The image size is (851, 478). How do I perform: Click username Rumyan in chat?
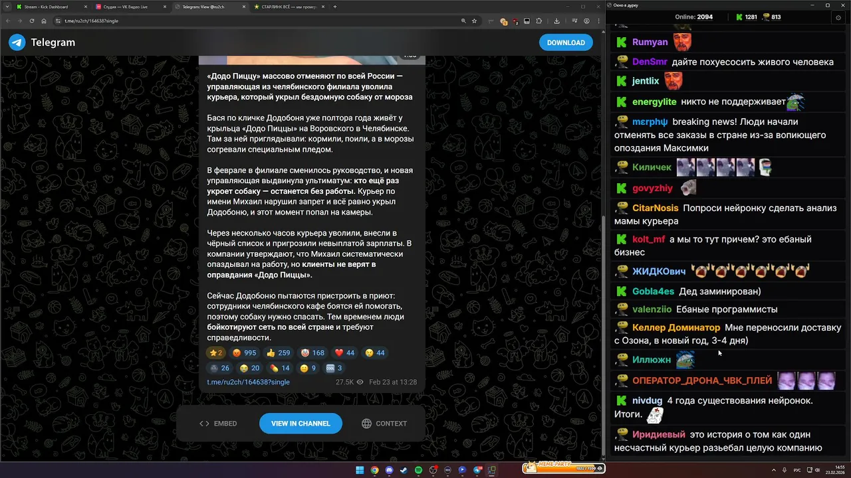pos(650,42)
